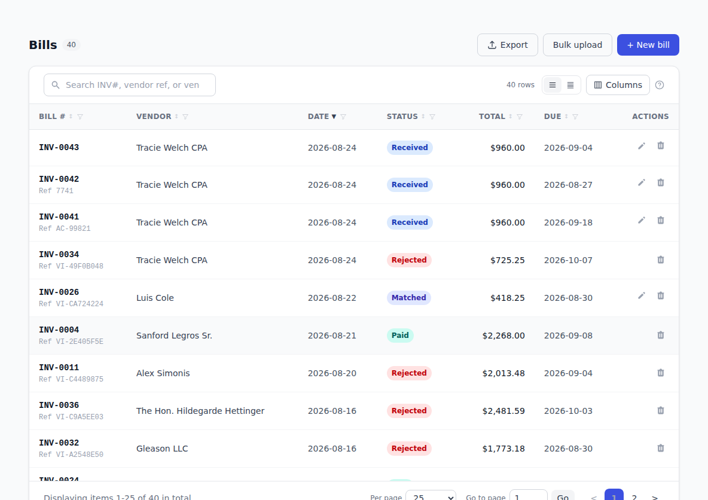Delete Hildegarde Hettinger bill INV-0036
The height and width of the screenshot is (500, 708).
(x=661, y=410)
